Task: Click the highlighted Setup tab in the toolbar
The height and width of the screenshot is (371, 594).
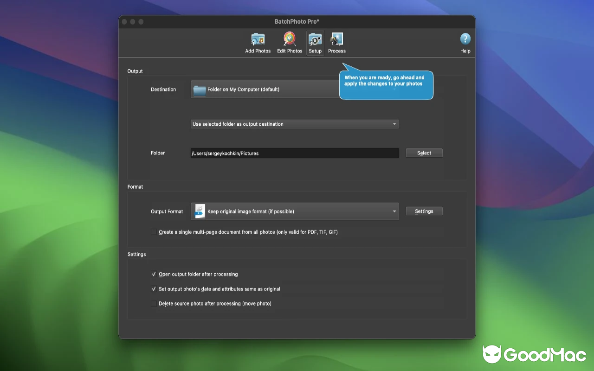Action: 315,42
